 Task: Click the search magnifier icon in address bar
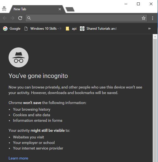[29, 18]
